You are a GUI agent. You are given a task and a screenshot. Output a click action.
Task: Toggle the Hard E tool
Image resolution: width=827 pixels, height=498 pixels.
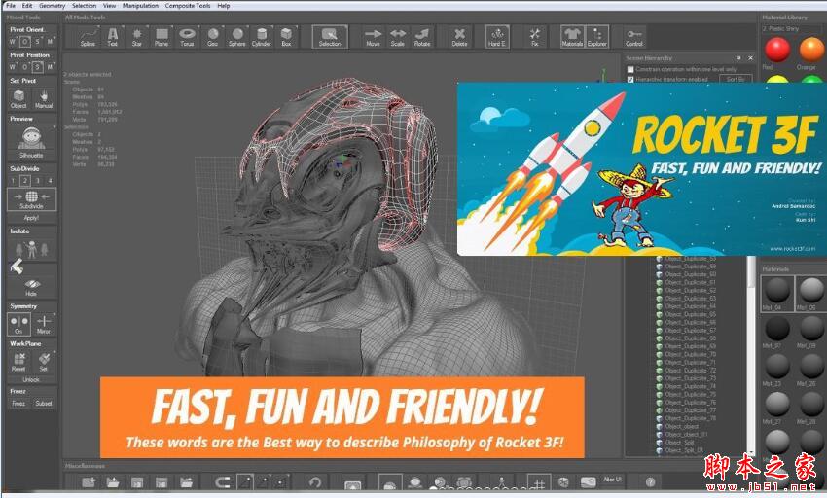point(497,37)
